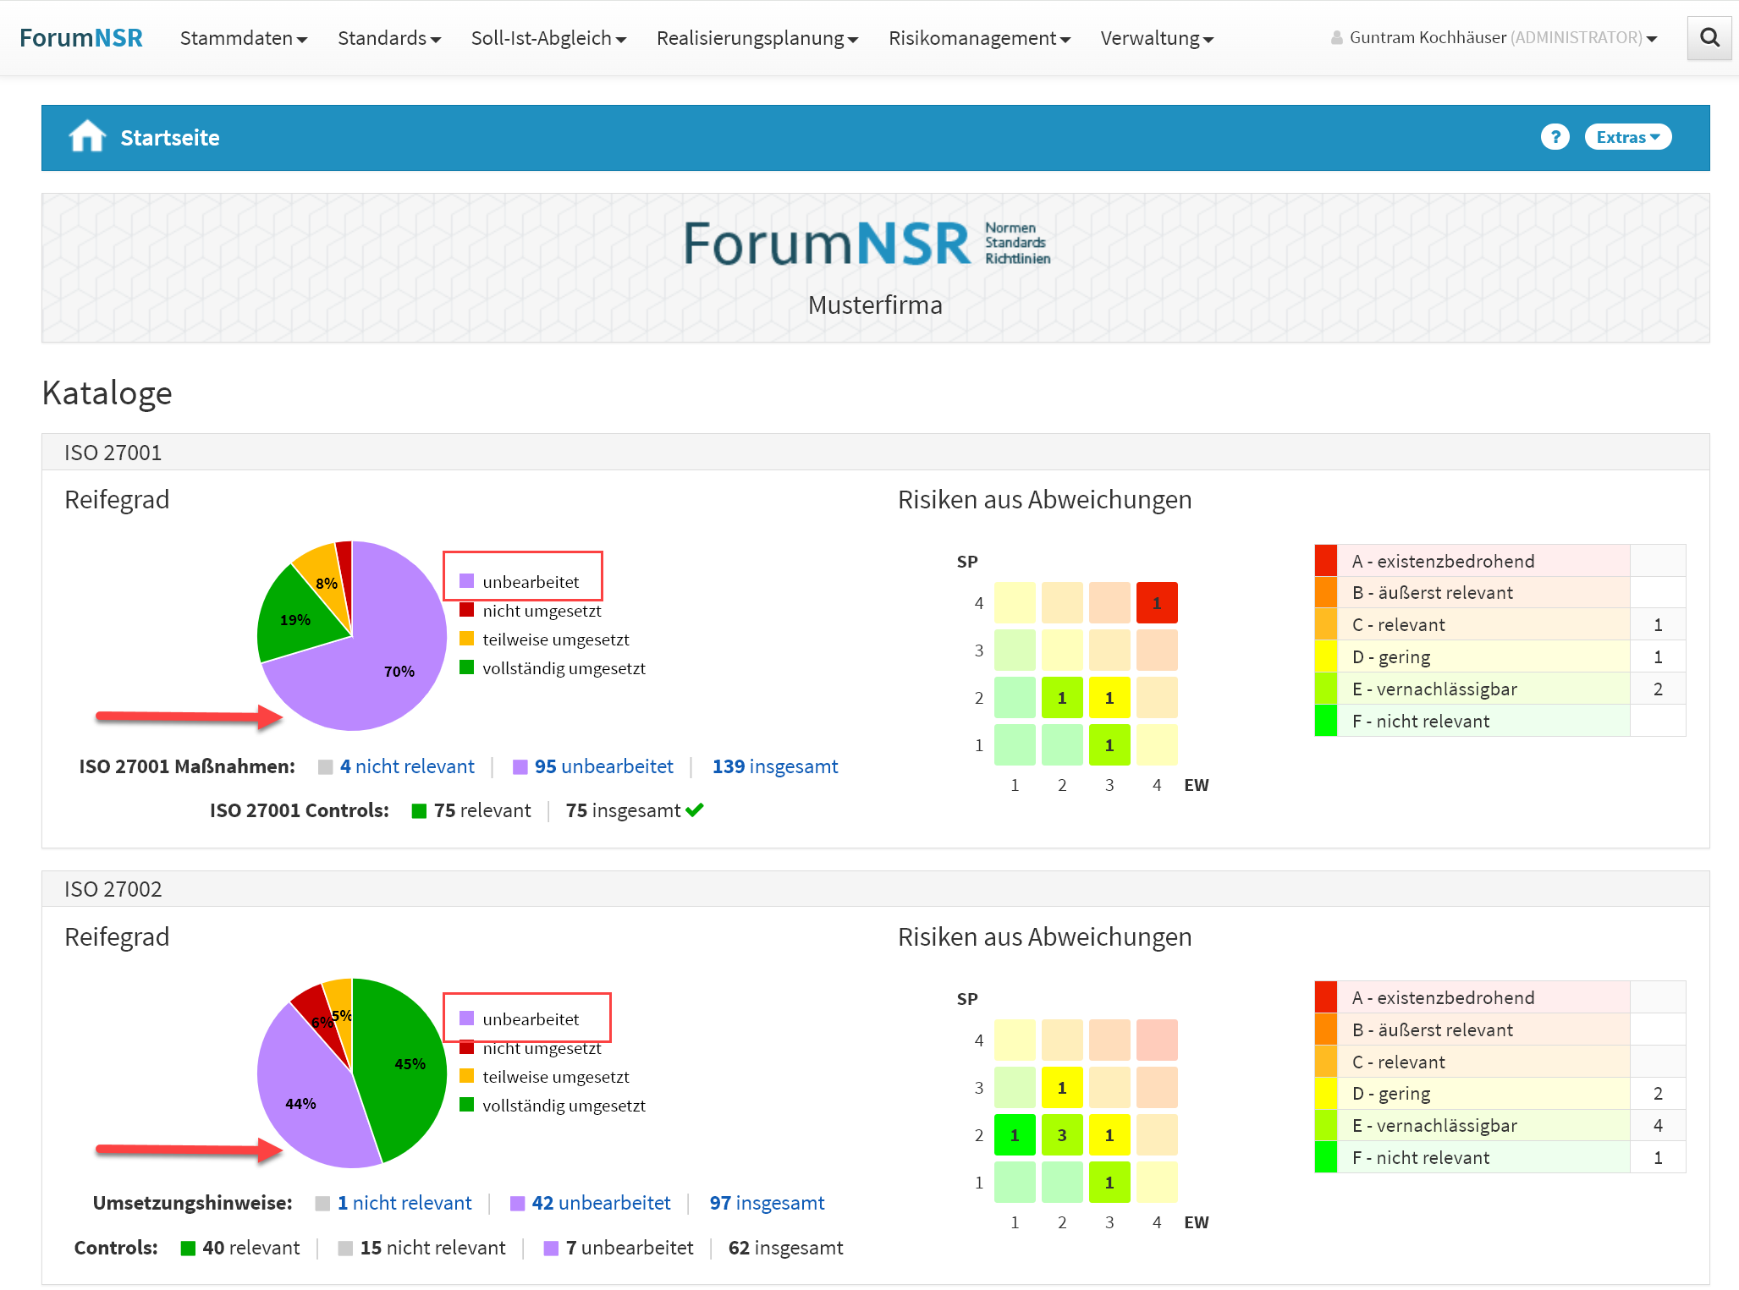Open the help question mark icon
The width and height of the screenshot is (1739, 1290).
[1554, 137]
